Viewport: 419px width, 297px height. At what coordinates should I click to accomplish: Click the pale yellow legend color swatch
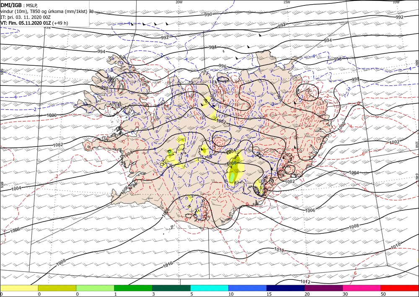tap(19, 288)
